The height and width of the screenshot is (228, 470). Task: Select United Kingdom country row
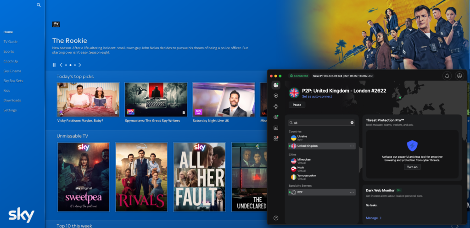pyautogui.click(x=322, y=146)
